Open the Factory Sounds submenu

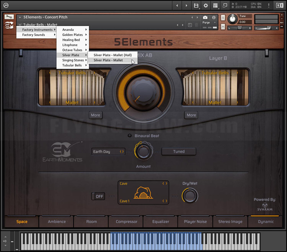(36, 35)
